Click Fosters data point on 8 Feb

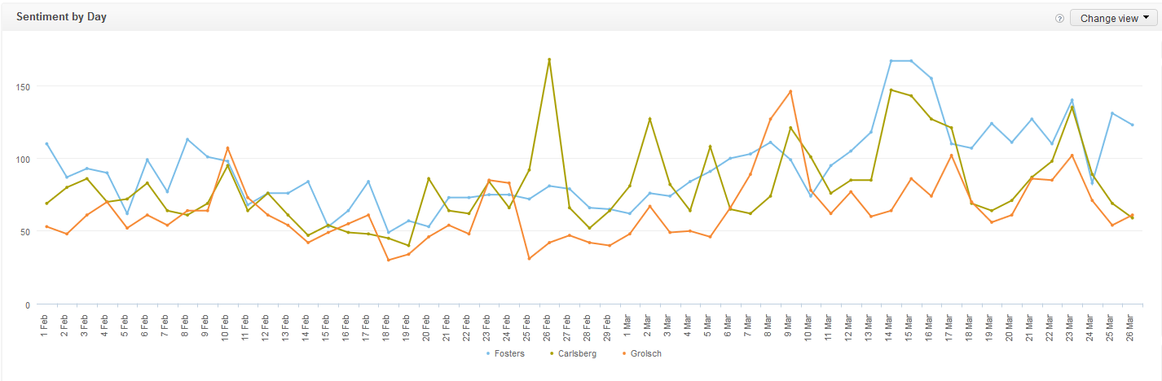coord(187,139)
